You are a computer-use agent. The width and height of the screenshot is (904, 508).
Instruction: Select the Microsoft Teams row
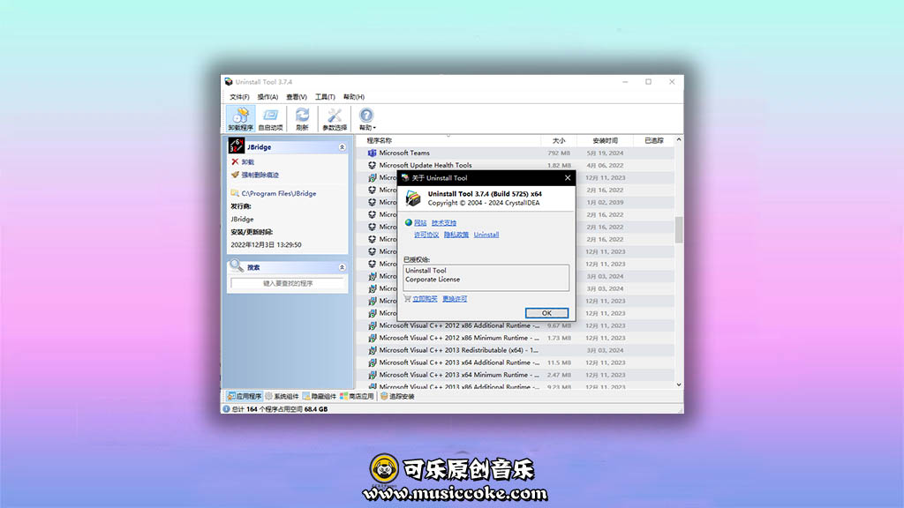click(516, 153)
